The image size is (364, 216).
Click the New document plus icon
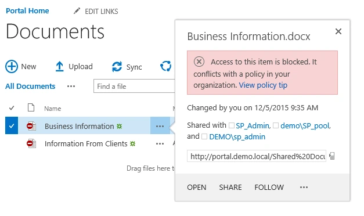point(12,66)
